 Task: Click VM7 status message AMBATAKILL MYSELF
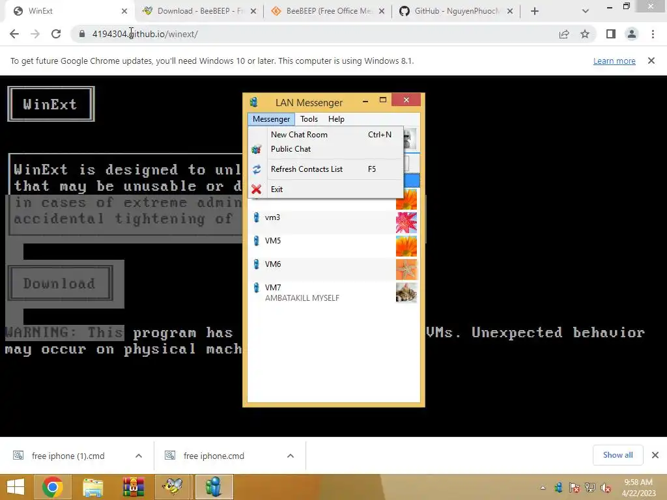tap(302, 298)
